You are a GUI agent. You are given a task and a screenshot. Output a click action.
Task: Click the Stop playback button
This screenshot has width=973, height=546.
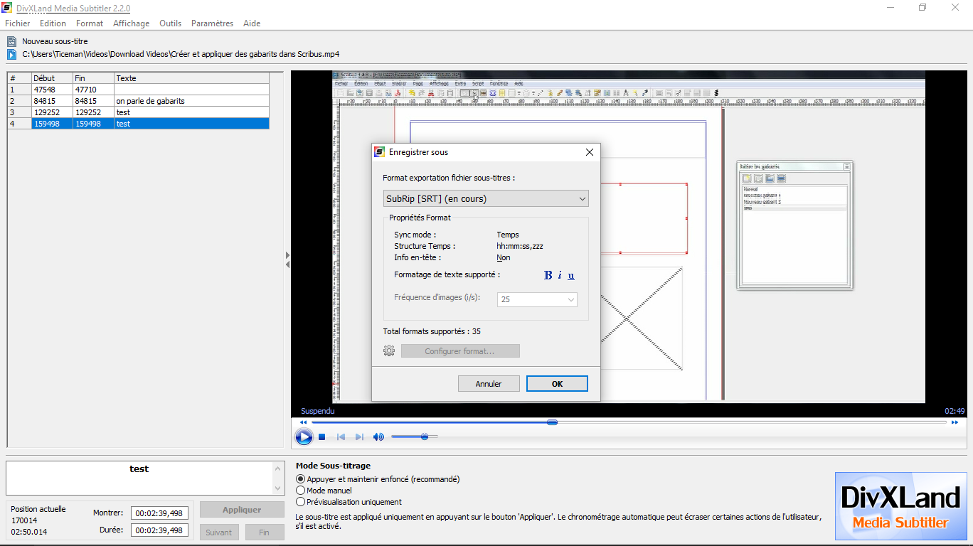point(322,437)
